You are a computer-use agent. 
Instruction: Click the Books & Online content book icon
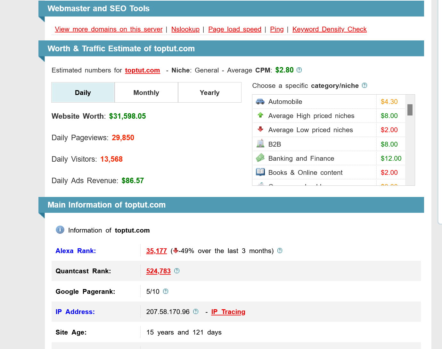coord(260,172)
